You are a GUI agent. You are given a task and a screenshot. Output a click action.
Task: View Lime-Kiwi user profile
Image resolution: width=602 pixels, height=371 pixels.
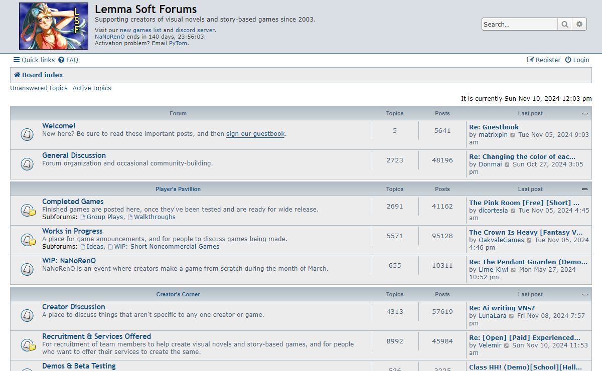(493, 270)
